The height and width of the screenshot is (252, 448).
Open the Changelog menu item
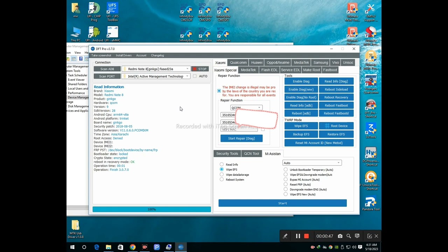[x=157, y=55]
